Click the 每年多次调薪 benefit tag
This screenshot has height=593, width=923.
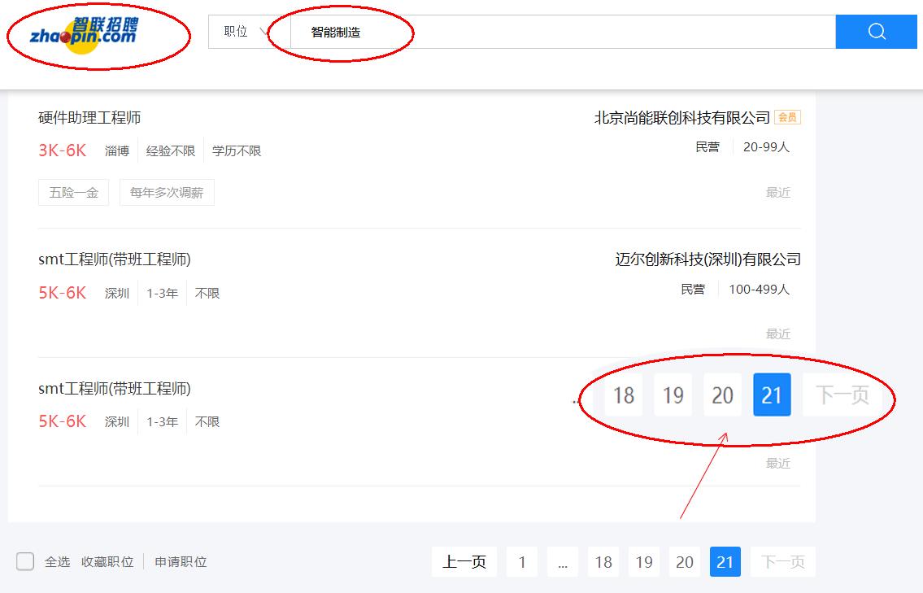[167, 192]
